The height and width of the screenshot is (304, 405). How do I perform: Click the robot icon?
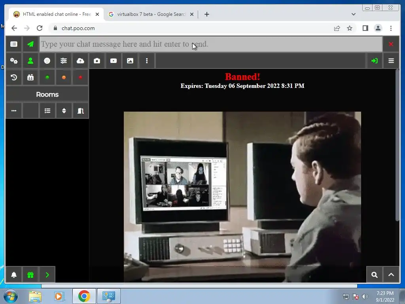pos(30,77)
